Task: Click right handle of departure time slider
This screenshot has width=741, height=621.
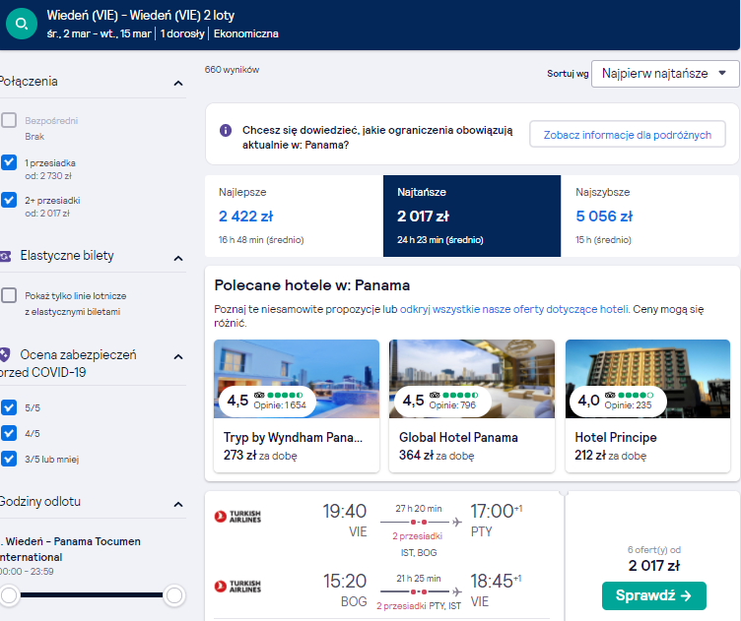Action: (173, 595)
